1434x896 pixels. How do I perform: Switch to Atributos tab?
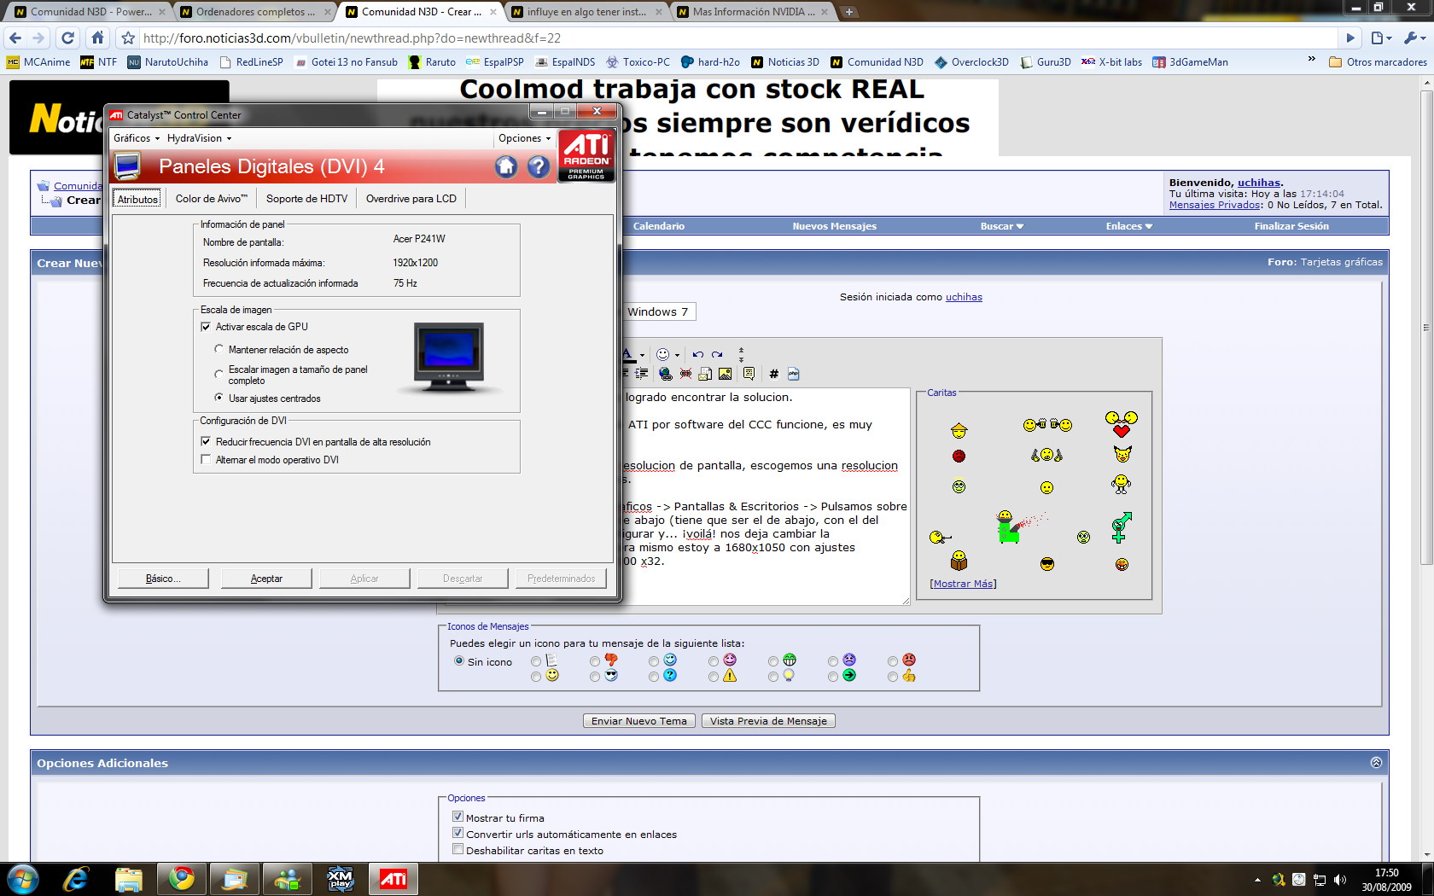(x=137, y=199)
